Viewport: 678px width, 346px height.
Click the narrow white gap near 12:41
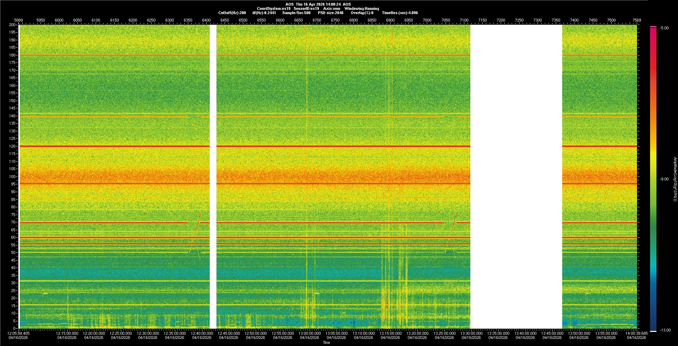[x=213, y=177]
